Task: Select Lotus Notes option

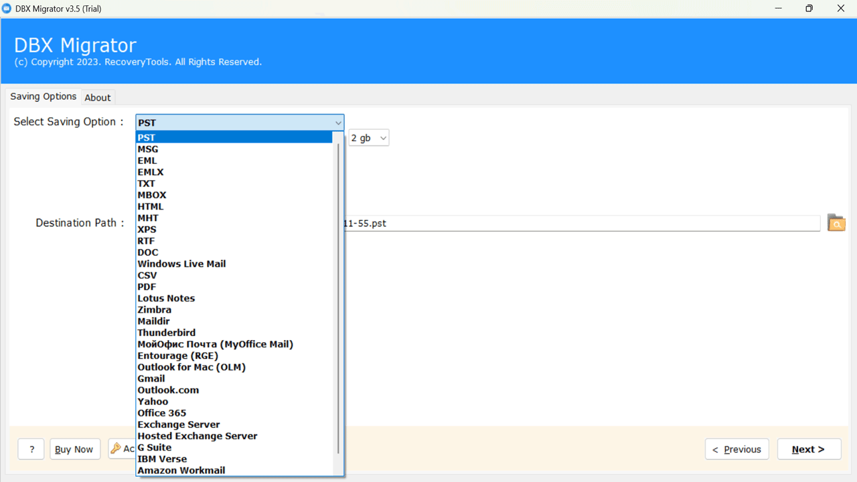Action: click(234, 298)
